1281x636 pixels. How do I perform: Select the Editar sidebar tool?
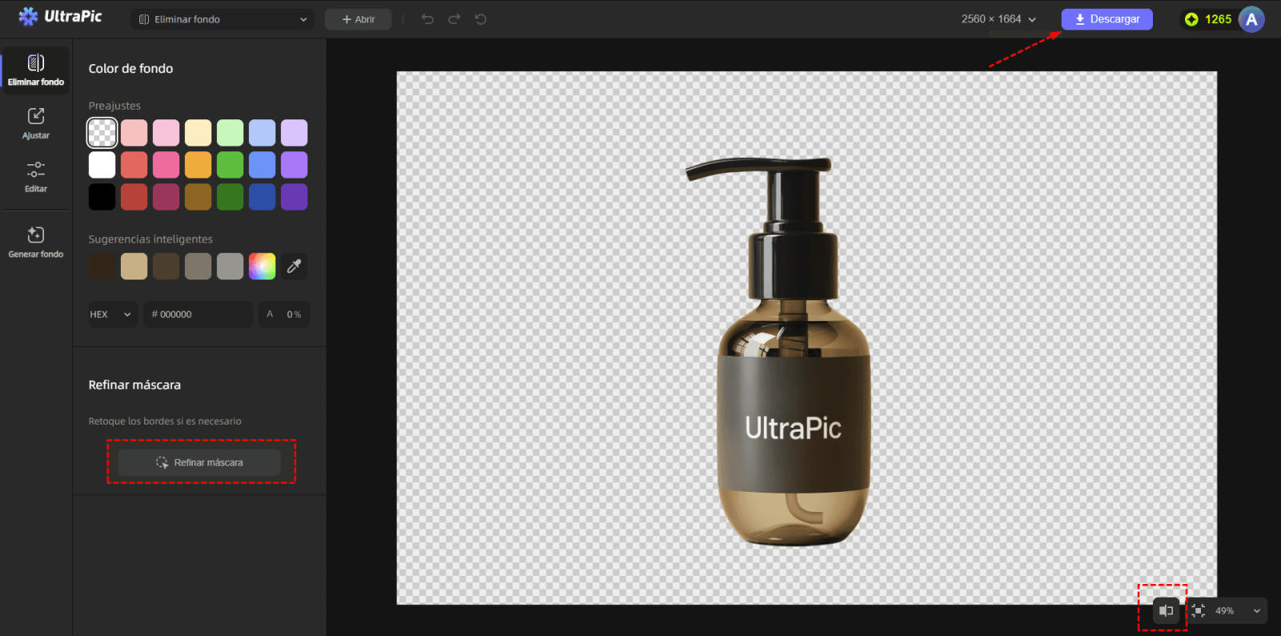click(36, 177)
